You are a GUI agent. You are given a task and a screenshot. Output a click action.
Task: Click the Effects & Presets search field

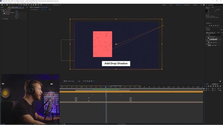coord(214,35)
